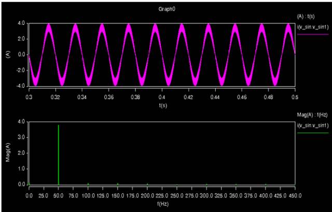Screen dimensions: 332x212
Task: Click the 450.0 tick on frequency axis
Action: pos(294,196)
